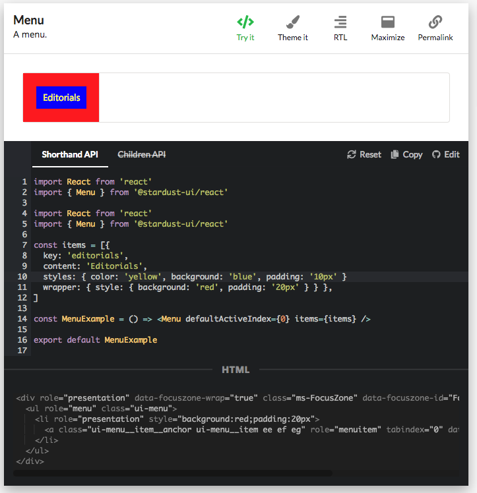Click the RTL text label
The width and height of the screenshot is (477, 493).
tap(340, 38)
